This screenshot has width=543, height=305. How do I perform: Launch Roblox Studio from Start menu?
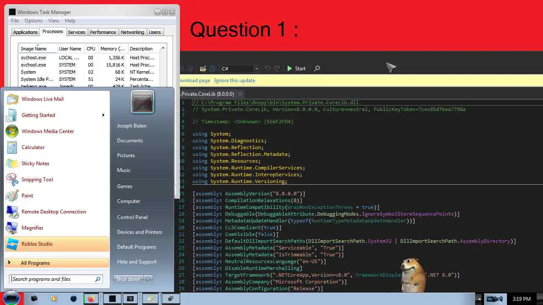[57, 244]
